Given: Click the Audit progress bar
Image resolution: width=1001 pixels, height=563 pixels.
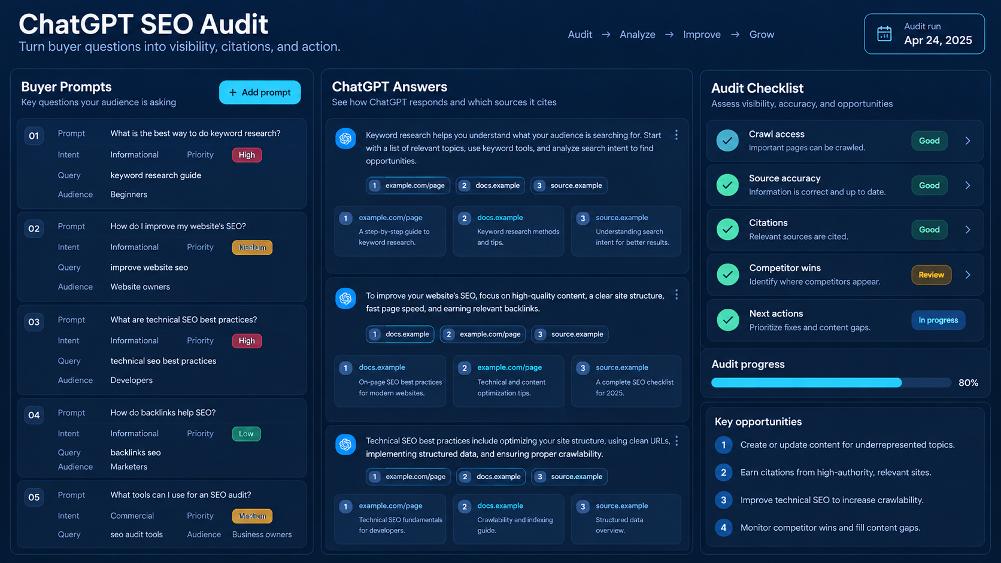Looking at the screenshot, I should click(831, 382).
